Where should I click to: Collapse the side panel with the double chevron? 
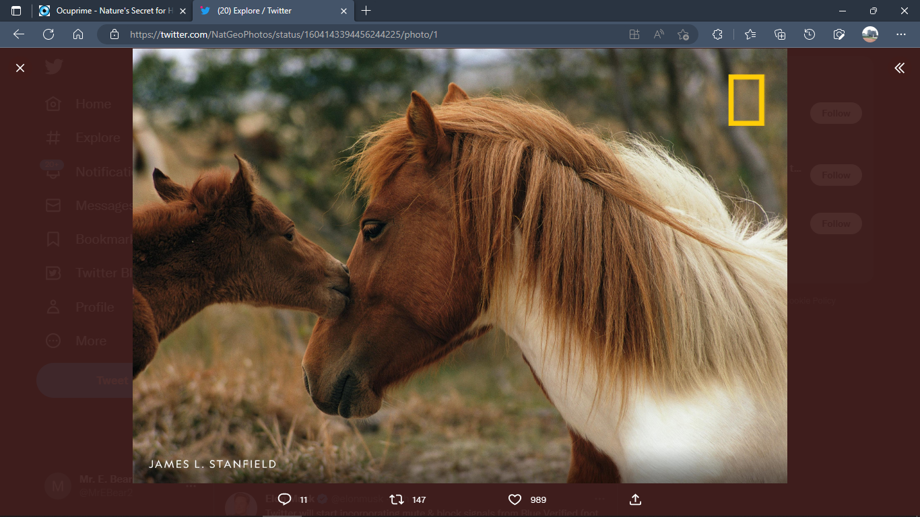tap(900, 68)
